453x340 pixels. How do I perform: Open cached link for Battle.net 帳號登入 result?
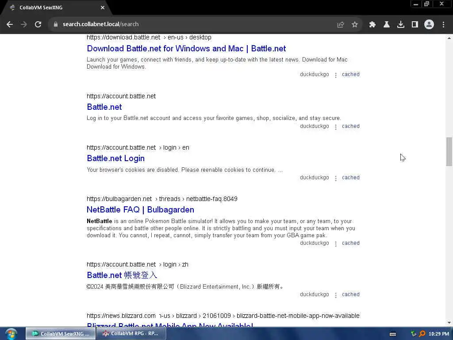click(x=351, y=294)
